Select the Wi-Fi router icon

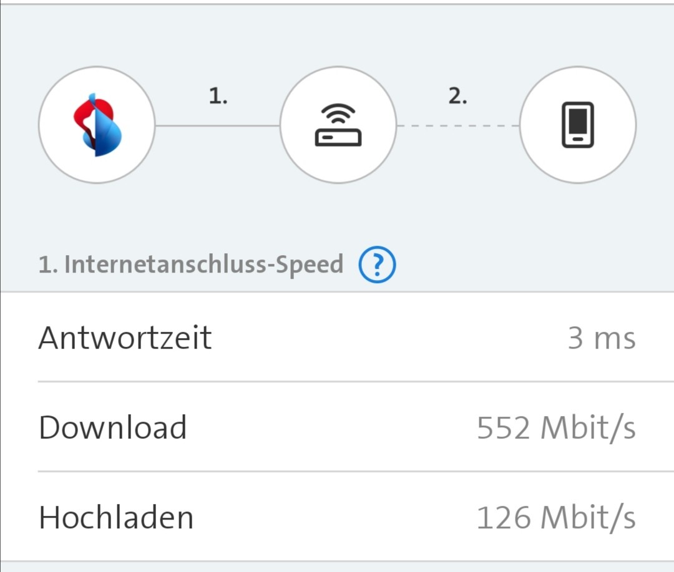click(x=338, y=125)
